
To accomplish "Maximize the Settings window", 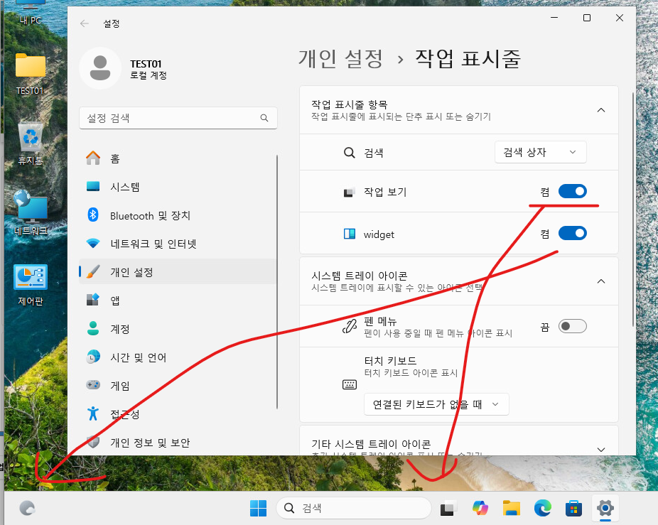I will pyautogui.click(x=587, y=18).
